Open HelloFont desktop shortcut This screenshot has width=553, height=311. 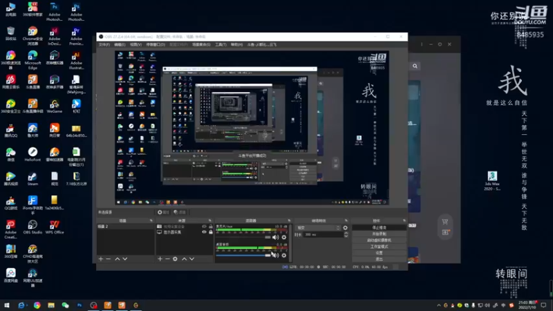32,154
